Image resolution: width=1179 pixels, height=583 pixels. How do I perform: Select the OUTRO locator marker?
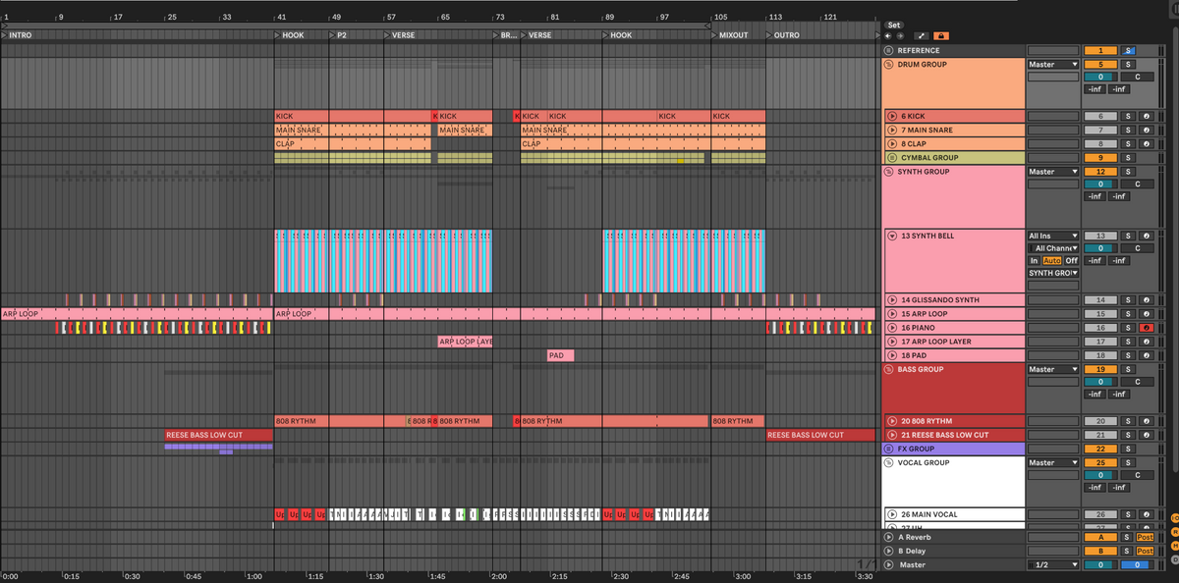(786, 35)
